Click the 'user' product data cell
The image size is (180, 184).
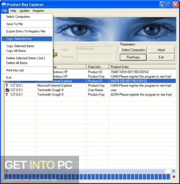(113, 90)
